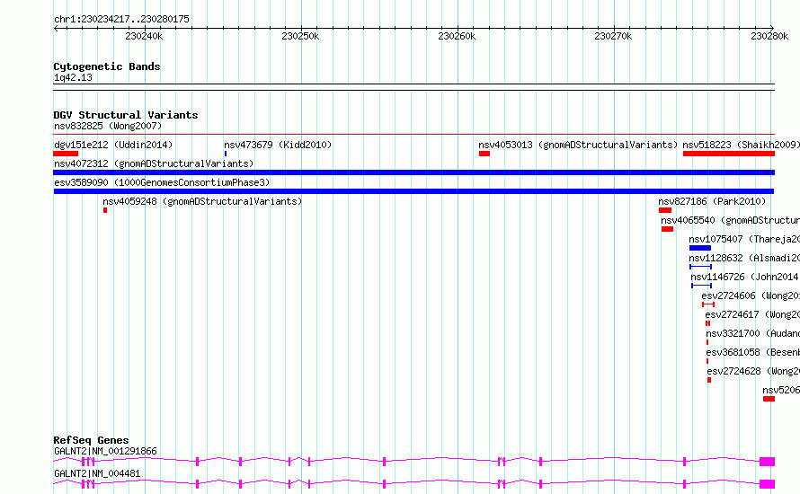Screen dimensions: 800x494
Task: Select the 1q42.13 cytogenetic band label
Action: point(73,77)
